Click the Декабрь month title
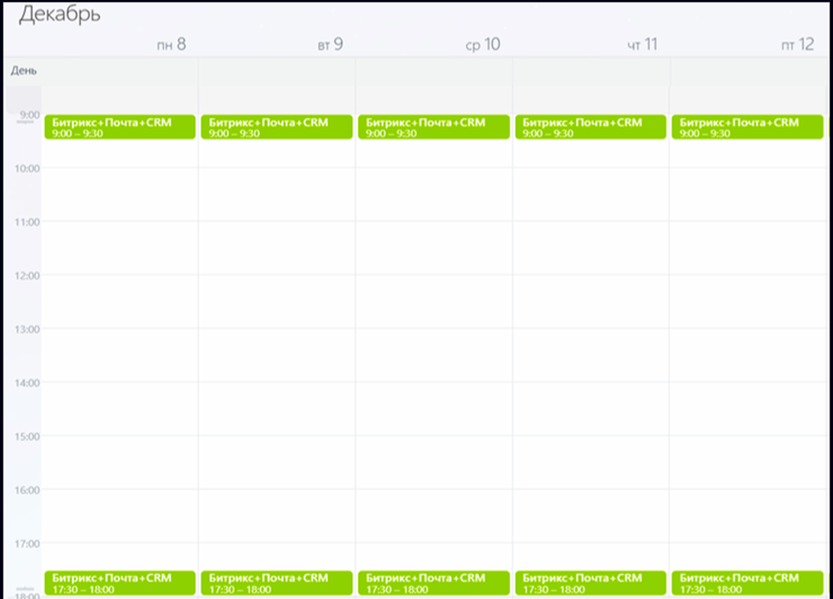The height and width of the screenshot is (599, 833). pos(60,14)
